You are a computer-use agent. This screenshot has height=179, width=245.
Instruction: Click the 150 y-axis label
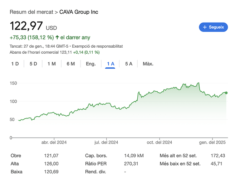13,83
